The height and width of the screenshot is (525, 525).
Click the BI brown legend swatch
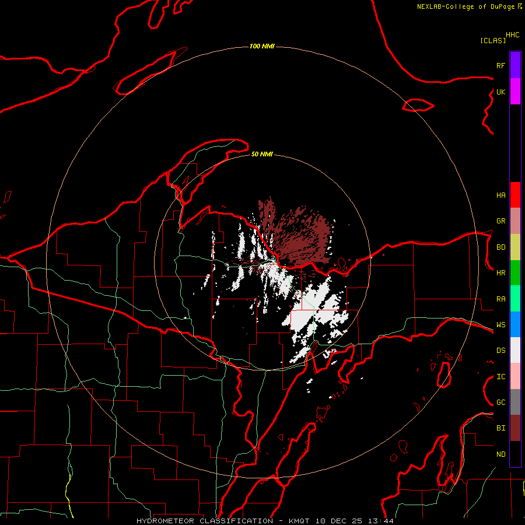(x=515, y=428)
